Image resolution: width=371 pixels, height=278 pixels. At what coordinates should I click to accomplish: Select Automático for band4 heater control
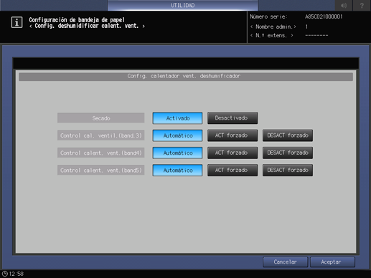[x=177, y=153]
